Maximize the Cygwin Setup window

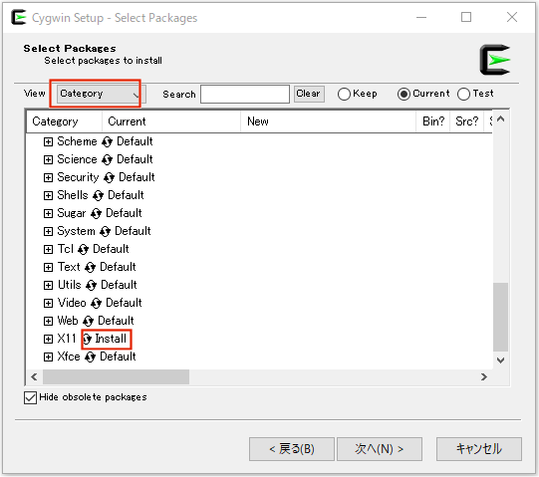click(x=466, y=17)
